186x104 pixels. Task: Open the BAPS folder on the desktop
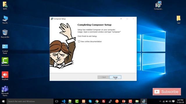tap(5, 5)
